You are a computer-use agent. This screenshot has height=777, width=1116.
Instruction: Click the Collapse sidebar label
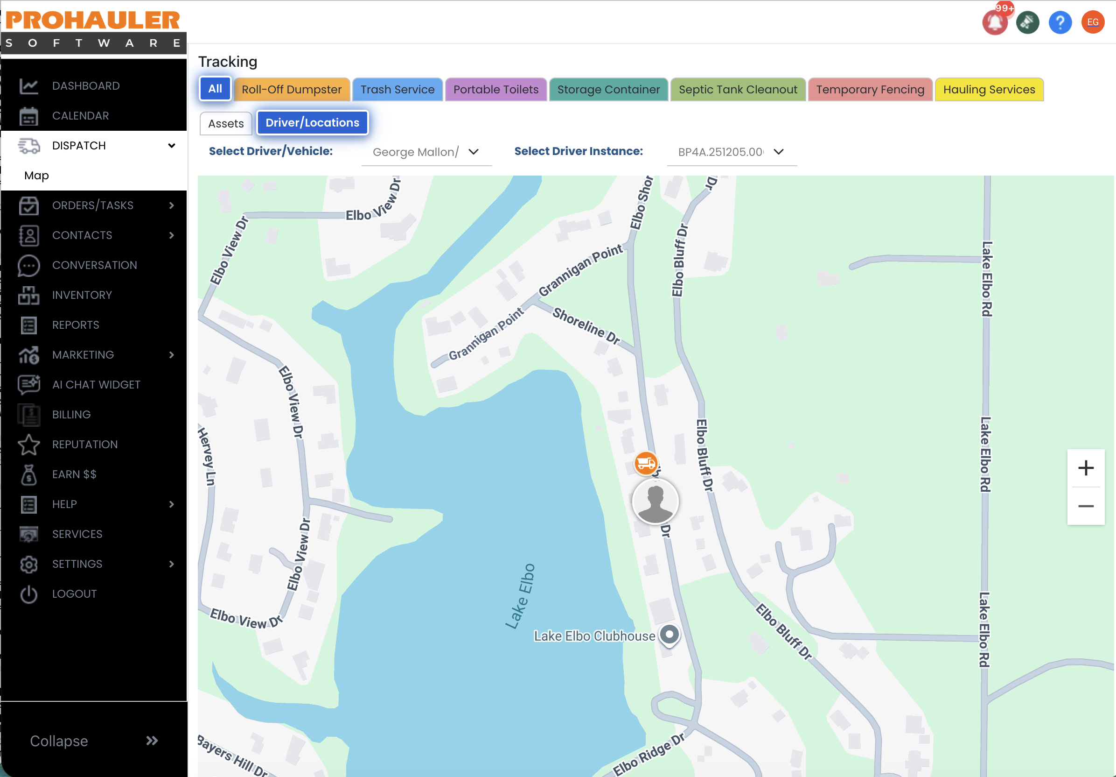tap(59, 741)
